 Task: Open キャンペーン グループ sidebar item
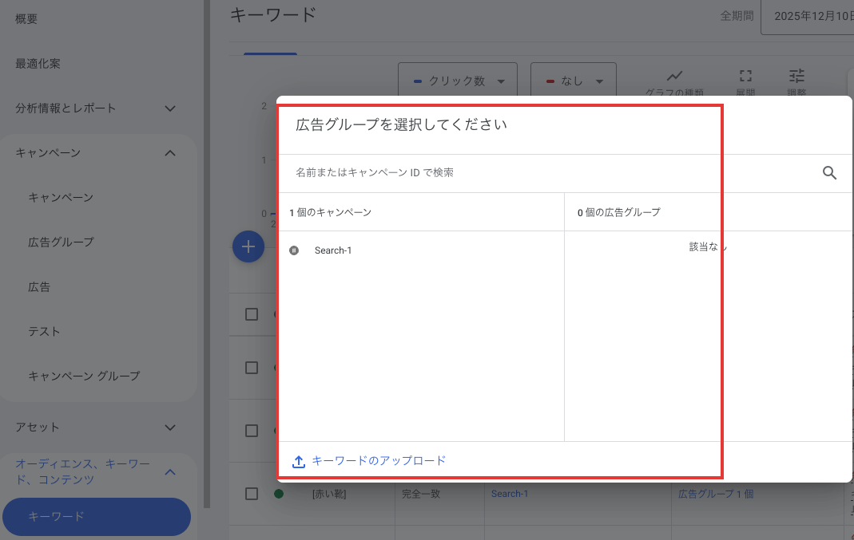click(84, 376)
